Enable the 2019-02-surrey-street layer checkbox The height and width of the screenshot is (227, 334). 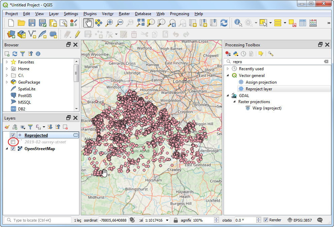(13, 142)
